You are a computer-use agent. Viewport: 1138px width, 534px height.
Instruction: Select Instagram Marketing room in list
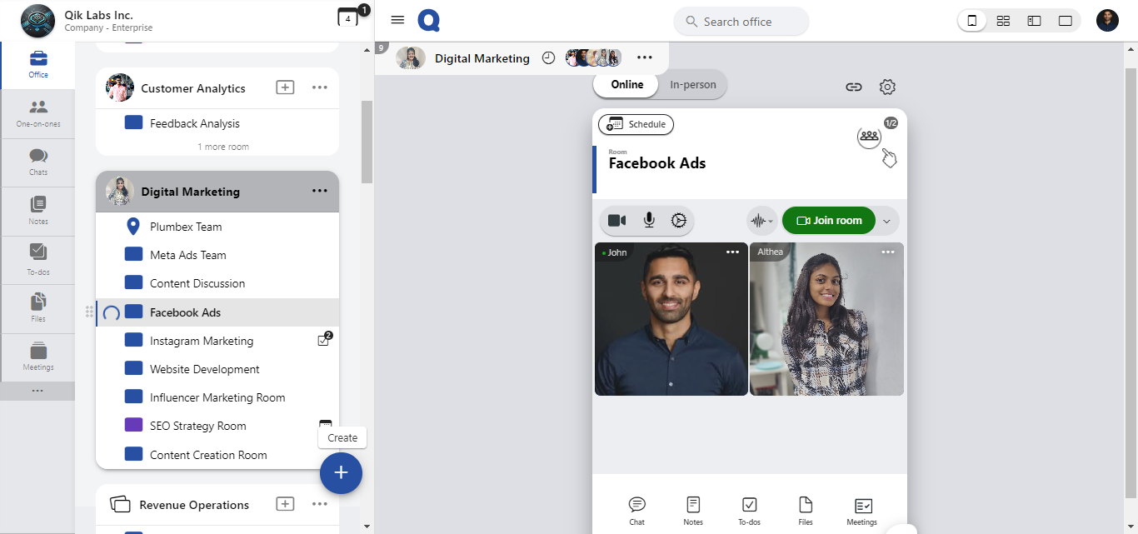(x=201, y=341)
